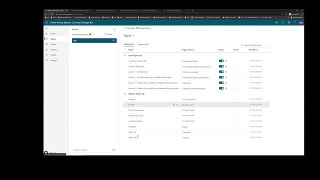Click the browser address bar

(167, 14)
